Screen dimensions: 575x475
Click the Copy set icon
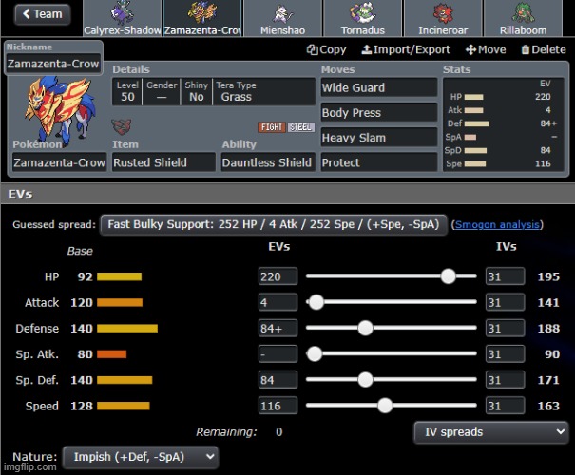pos(312,49)
